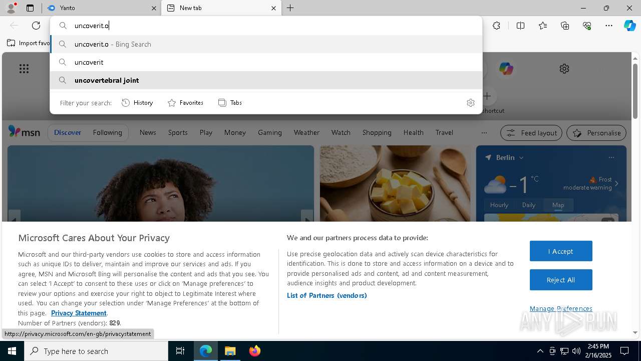641x361 pixels.
Task: Open the Health category
Action: [x=413, y=133]
